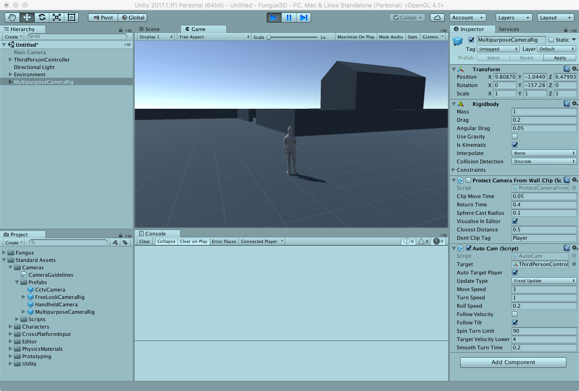This screenshot has height=391, width=579.
Task: Toggle the GameObject active checkbox
Action: point(471,40)
